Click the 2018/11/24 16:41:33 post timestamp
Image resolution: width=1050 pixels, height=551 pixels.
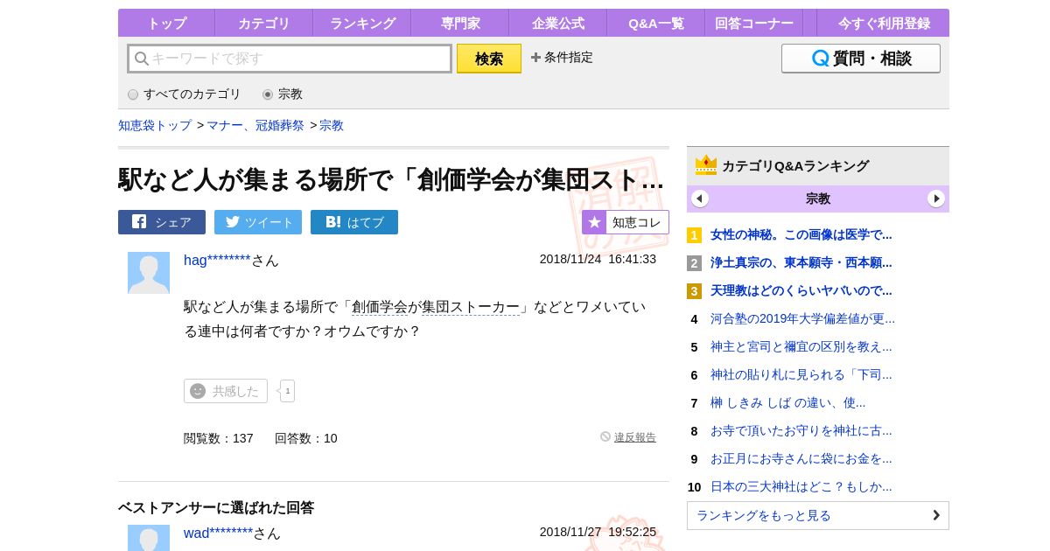pos(598,259)
